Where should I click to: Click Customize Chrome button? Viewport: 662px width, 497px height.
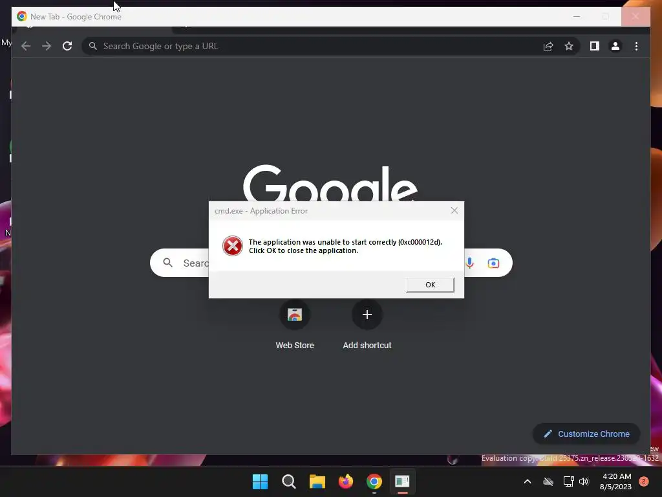586,434
